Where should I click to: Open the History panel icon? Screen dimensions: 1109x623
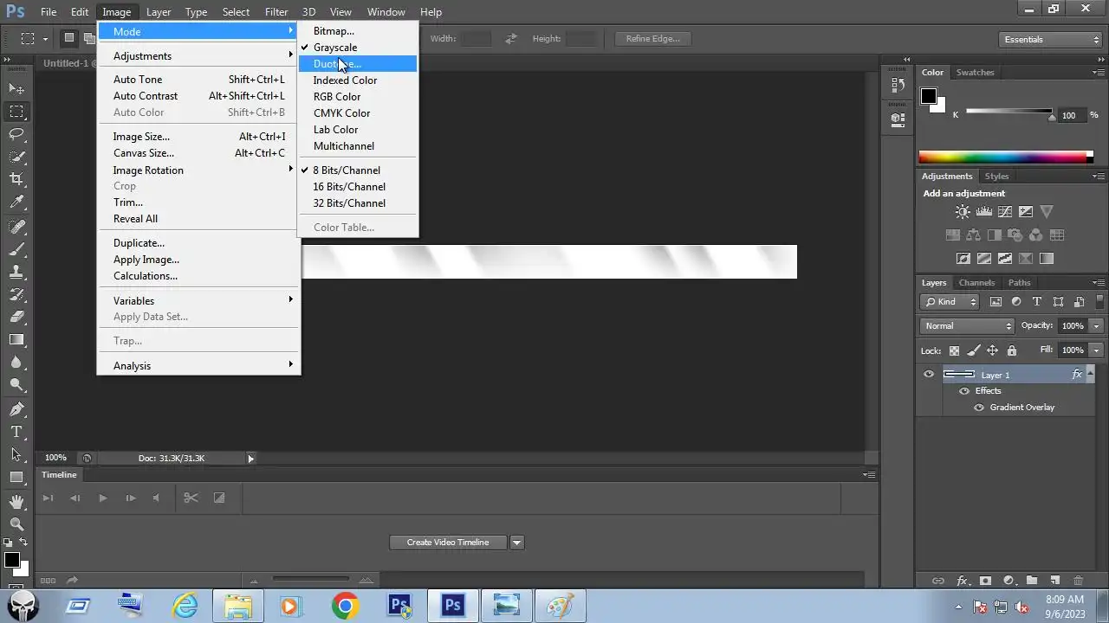[x=897, y=86]
